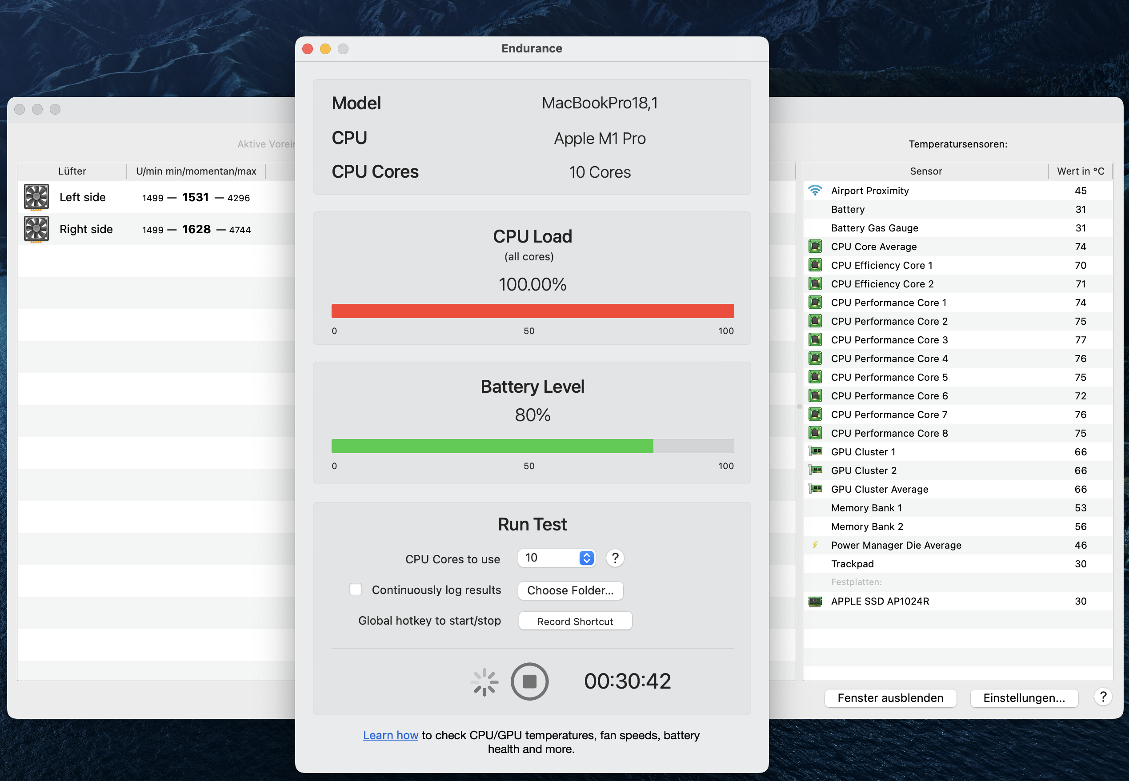Click Record Shortcut to set hotkey
1129x781 pixels.
(573, 621)
